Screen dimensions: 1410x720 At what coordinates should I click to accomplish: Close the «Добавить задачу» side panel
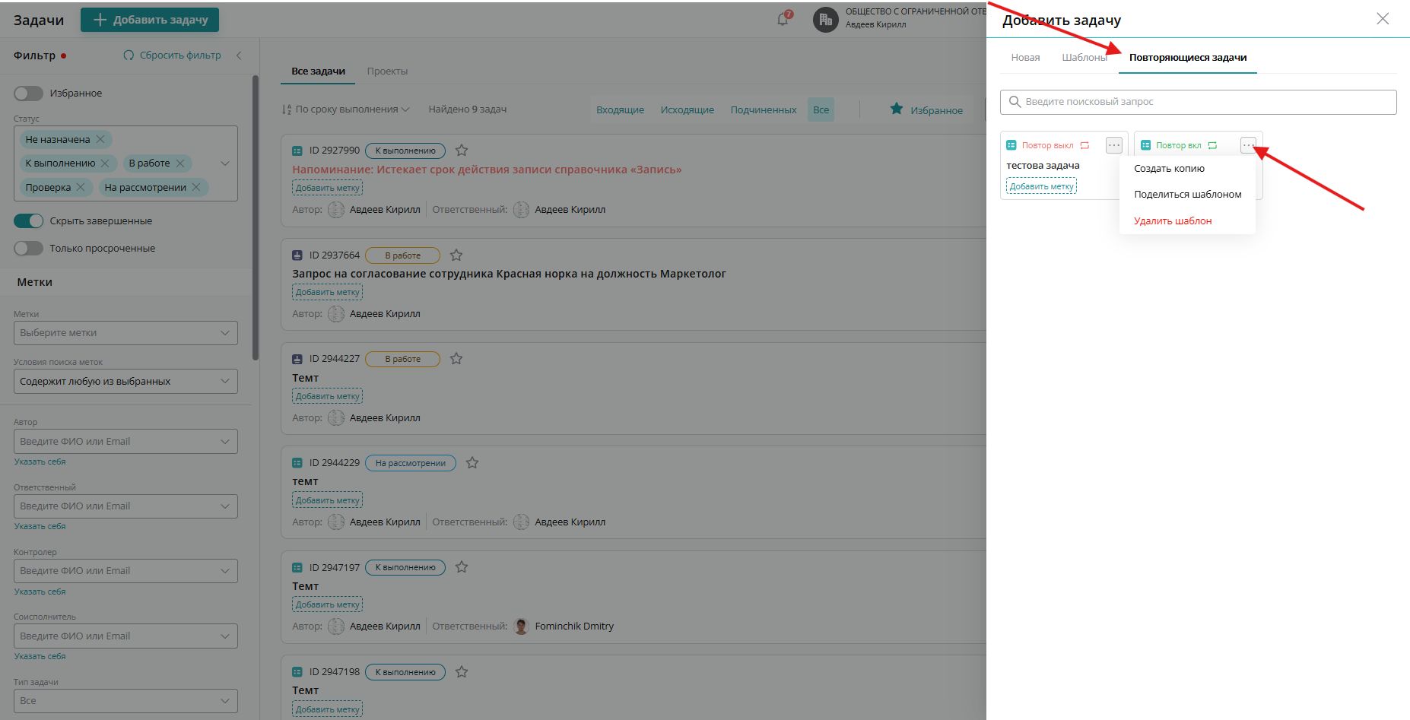point(1383,19)
